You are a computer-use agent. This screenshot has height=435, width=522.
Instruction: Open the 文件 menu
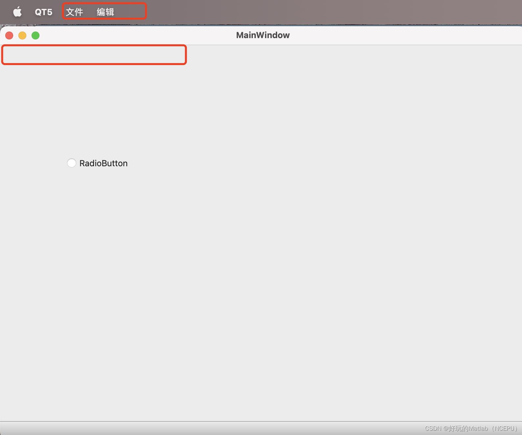74,12
